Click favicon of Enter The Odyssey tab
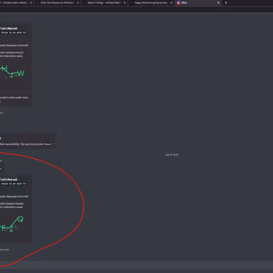273x273 pixels. [x=38, y=3]
